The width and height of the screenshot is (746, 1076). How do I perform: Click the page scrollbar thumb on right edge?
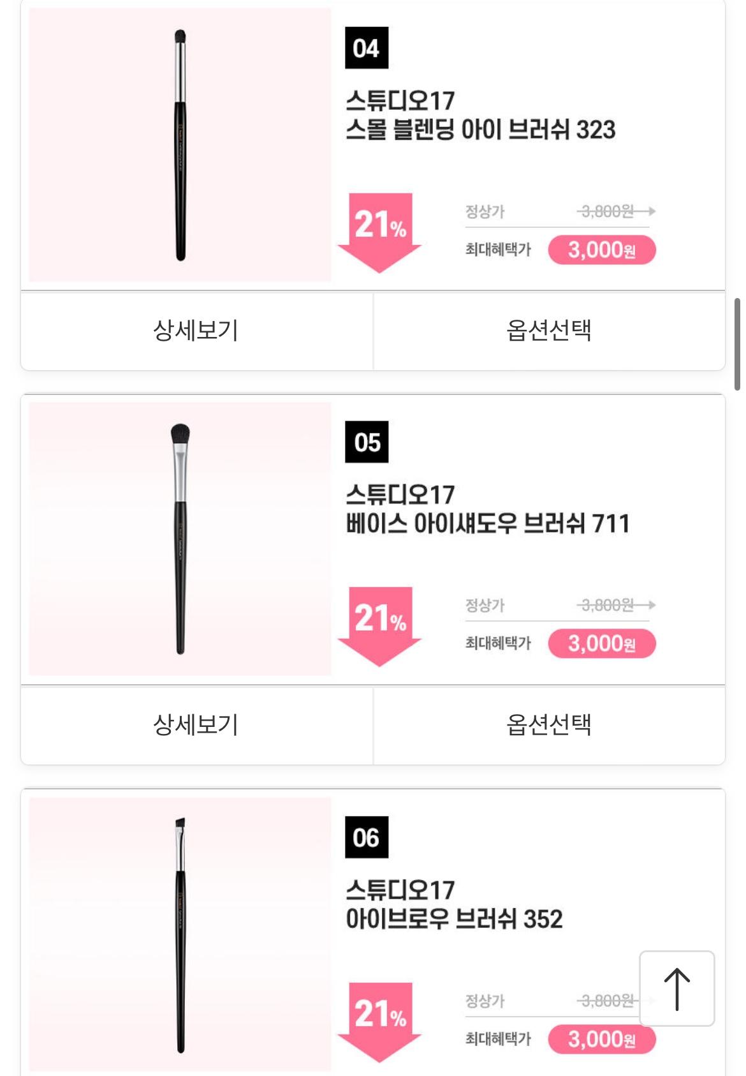(x=737, y=343)
